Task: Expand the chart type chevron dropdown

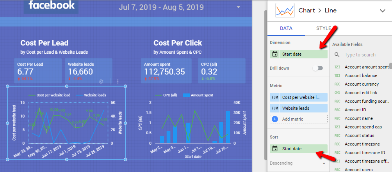Action: (x=382, y=11)
